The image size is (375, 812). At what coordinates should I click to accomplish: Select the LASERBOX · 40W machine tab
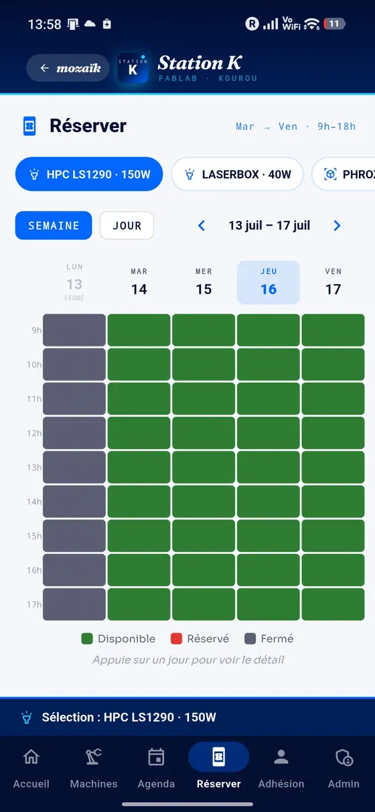click(x=237, y=174)
